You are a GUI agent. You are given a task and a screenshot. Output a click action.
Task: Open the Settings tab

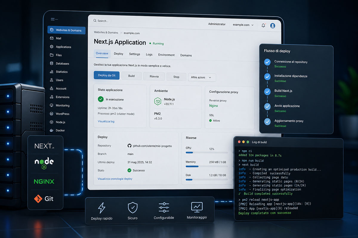(135, 54)
